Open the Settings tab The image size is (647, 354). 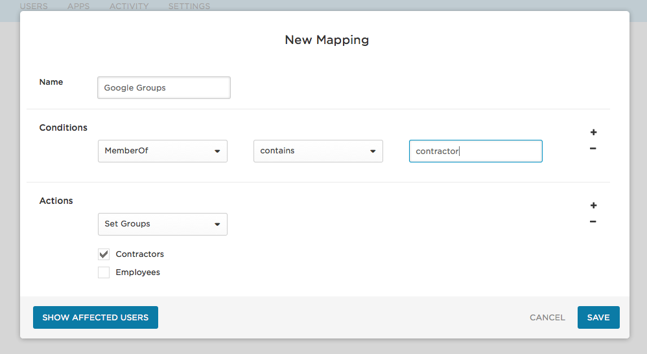pyautogui.click(x=189, y=6)
